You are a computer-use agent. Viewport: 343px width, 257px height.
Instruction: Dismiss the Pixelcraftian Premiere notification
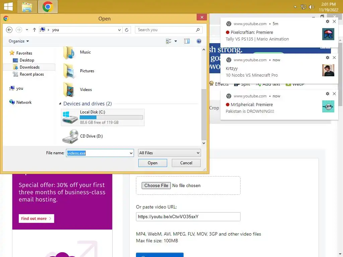point(334,21)
